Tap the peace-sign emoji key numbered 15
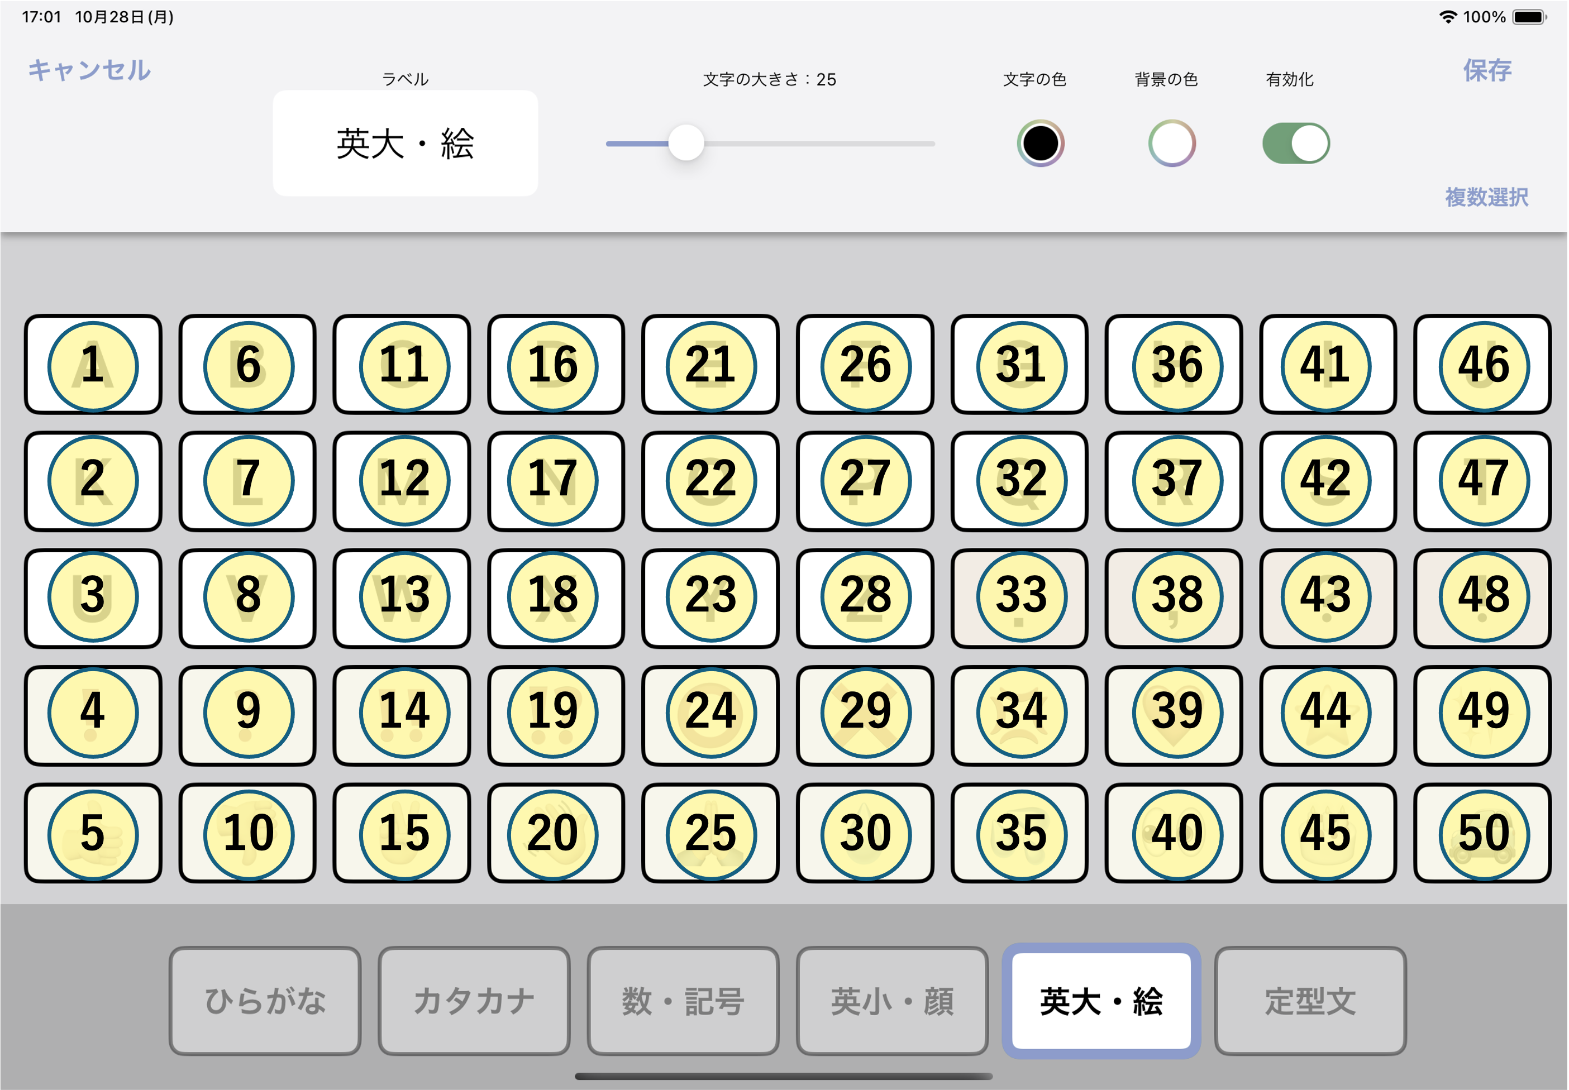The height and width of the screenshot is (1090, 1569). (401, 832)
